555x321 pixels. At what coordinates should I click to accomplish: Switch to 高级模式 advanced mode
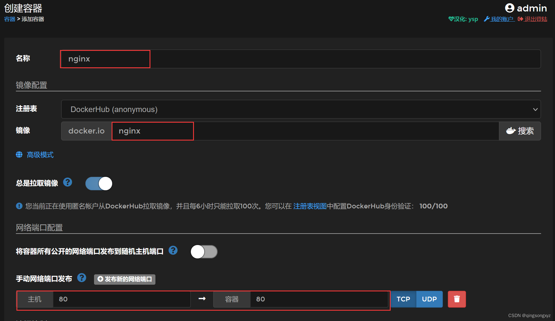click(x=40, y=155)
